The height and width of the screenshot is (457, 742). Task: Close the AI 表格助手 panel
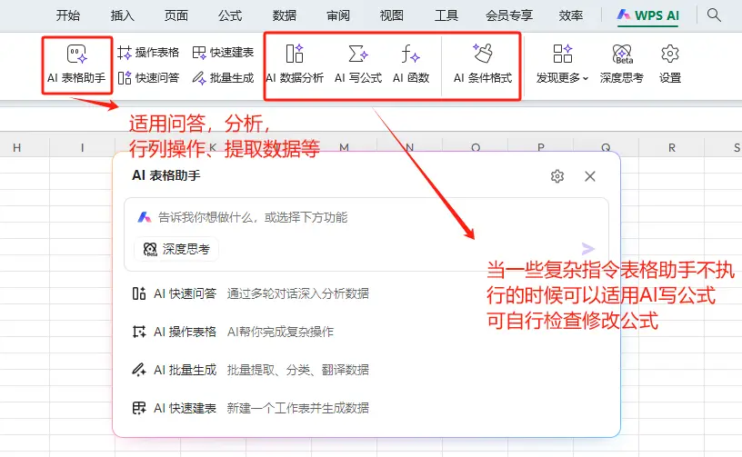[x=589, y=176]
